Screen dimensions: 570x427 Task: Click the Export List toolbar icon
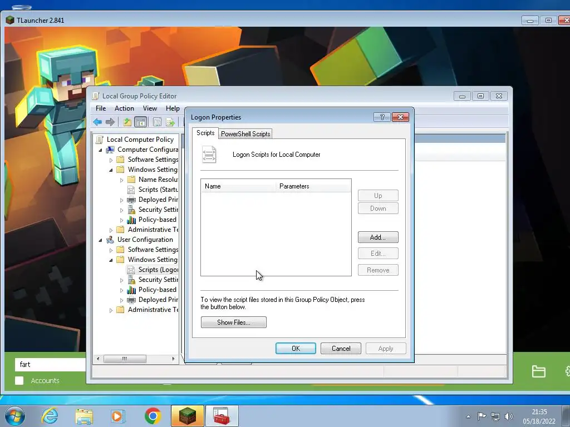click(x=170, y=122)
